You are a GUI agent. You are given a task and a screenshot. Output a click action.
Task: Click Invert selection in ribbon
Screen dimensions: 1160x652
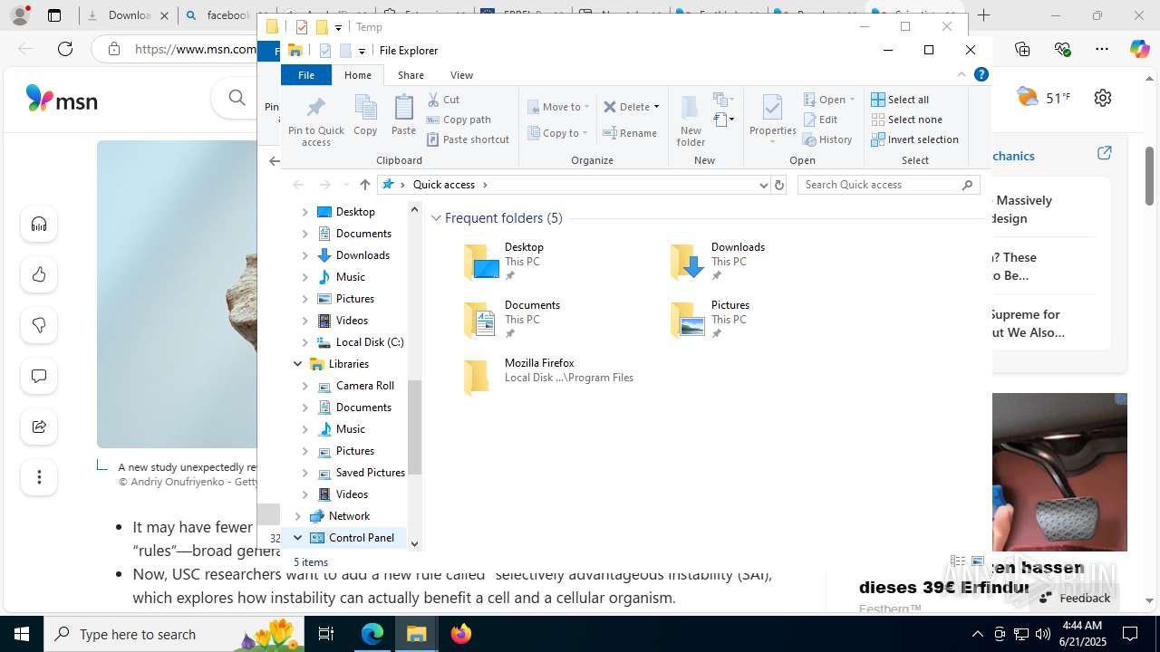(x=914, y=139)
